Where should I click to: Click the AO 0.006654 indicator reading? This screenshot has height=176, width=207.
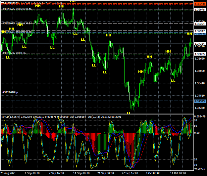click(x=78, y=117)
